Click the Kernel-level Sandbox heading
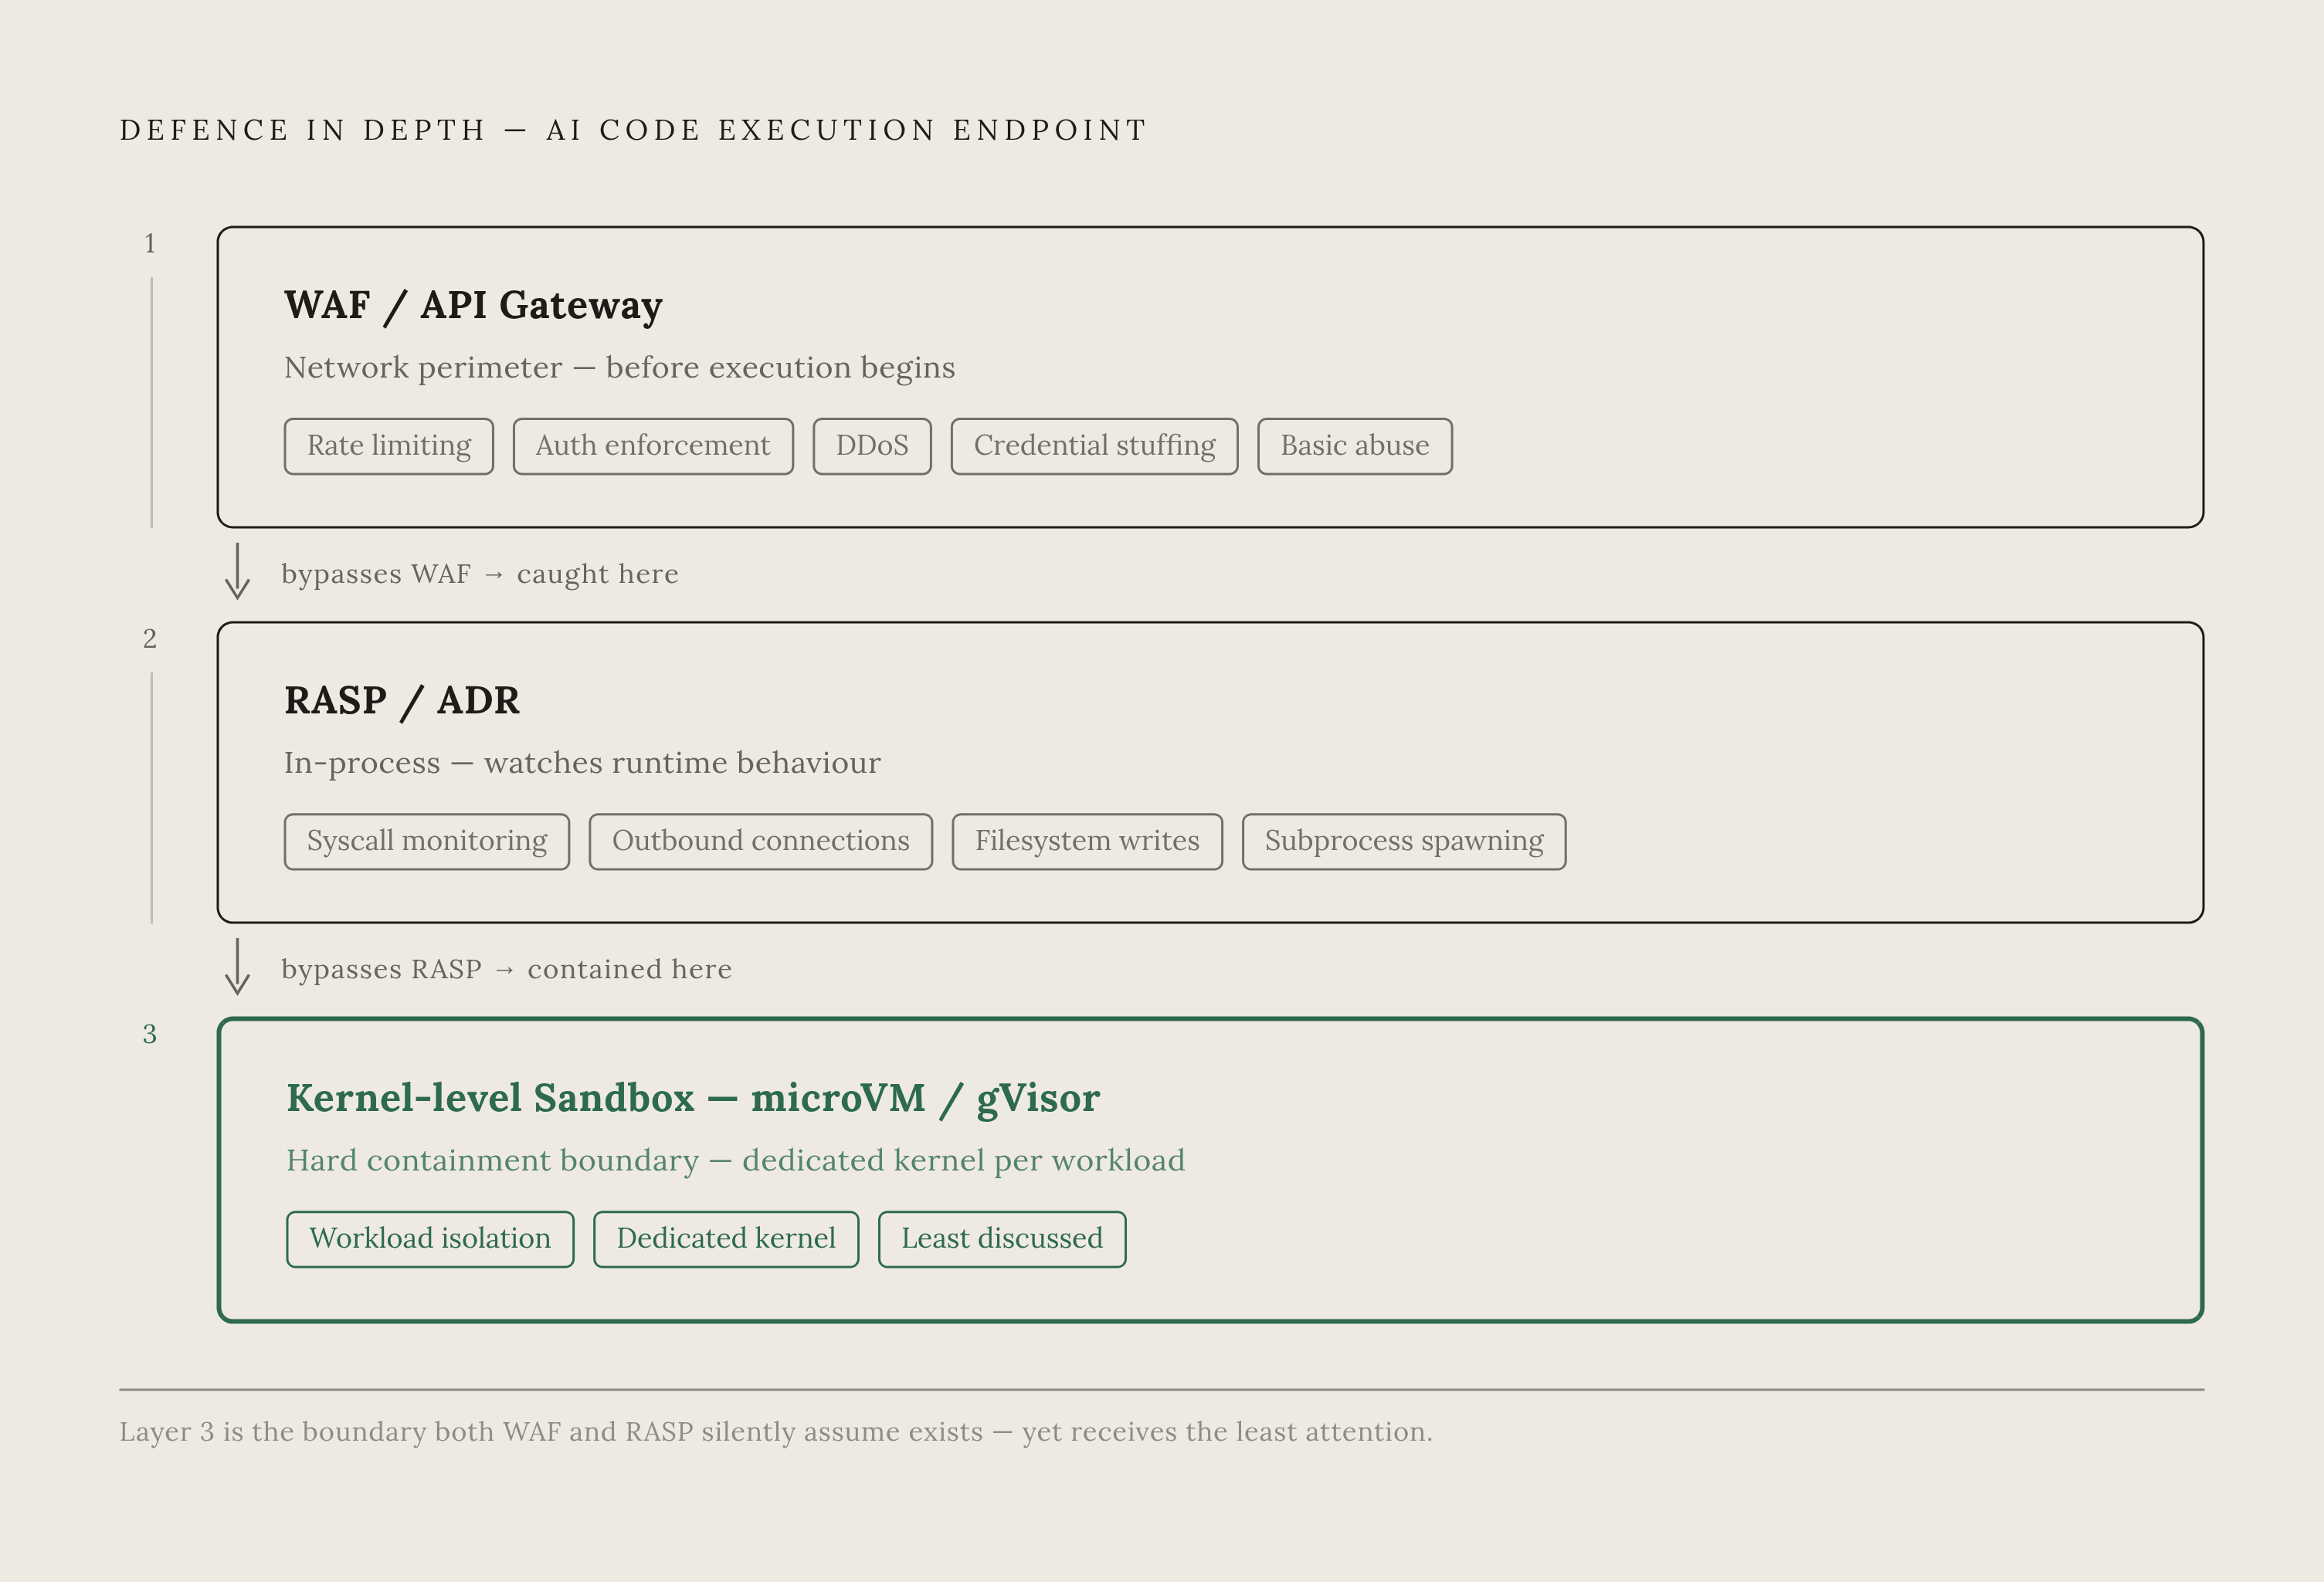Screen dimensions: 2324x1582 tap(693, 1099)
